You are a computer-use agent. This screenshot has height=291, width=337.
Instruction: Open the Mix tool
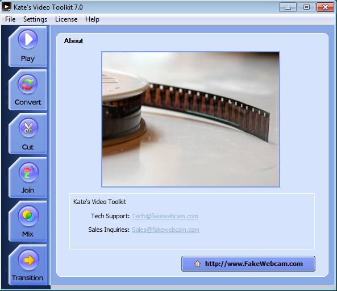[27, 221]
